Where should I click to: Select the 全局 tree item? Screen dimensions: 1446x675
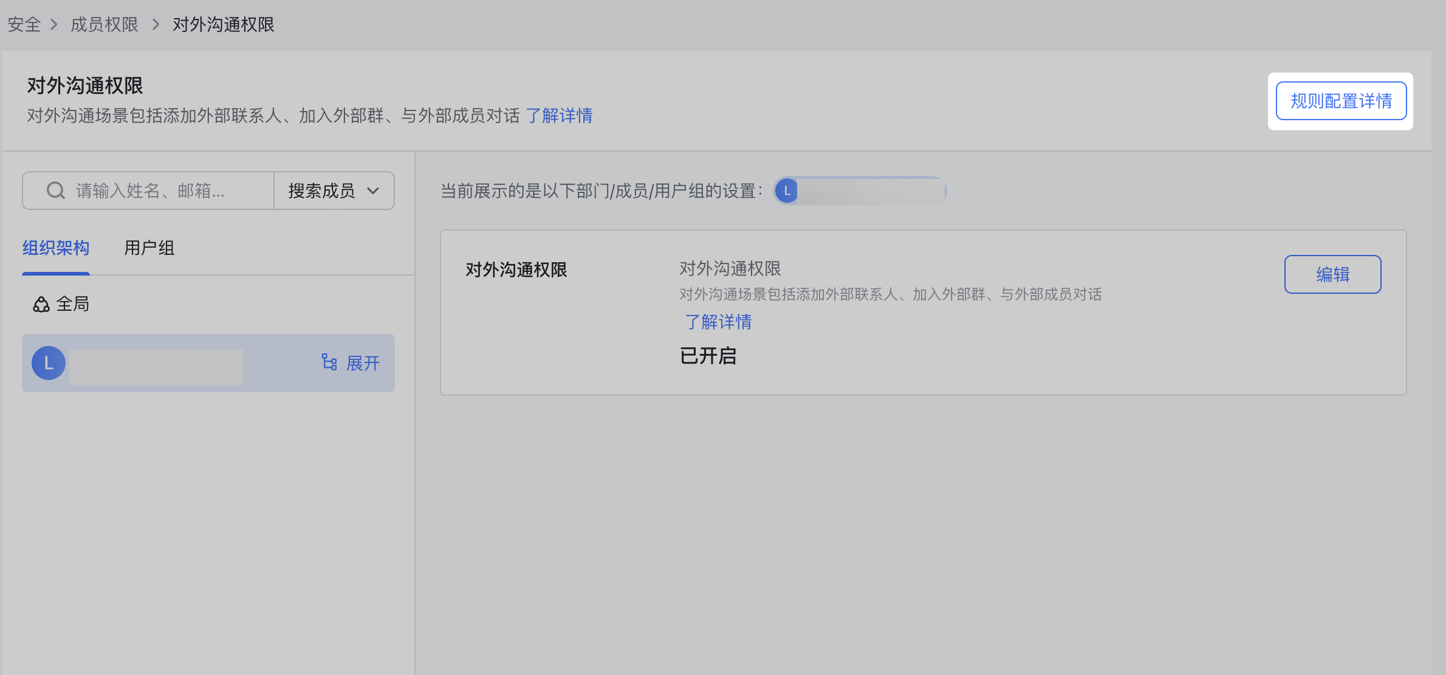(73, 304)
